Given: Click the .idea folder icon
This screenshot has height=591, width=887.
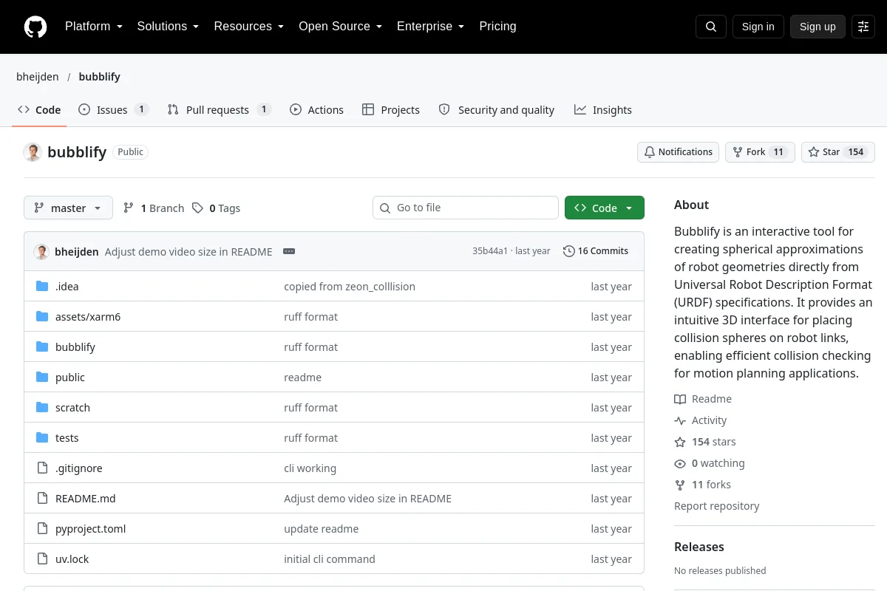Looking at the screenshot, I should (x=42, y=287).
